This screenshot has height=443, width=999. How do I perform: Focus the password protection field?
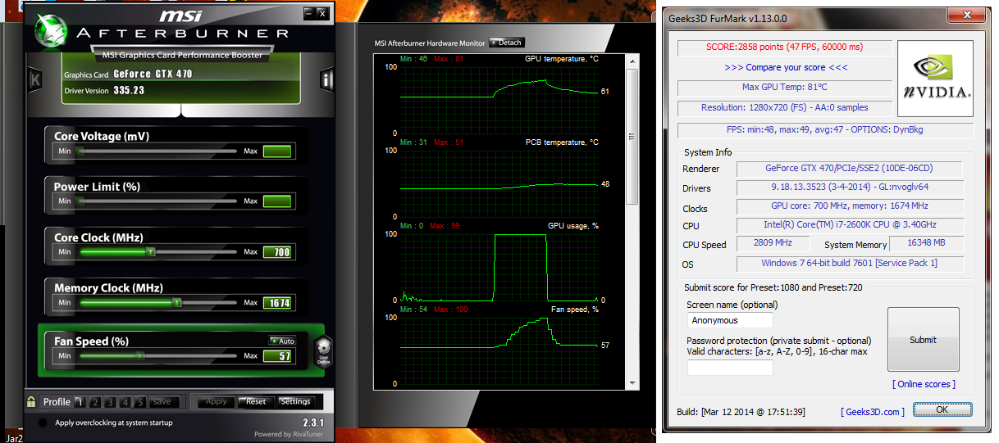click(x=730, y=368)
